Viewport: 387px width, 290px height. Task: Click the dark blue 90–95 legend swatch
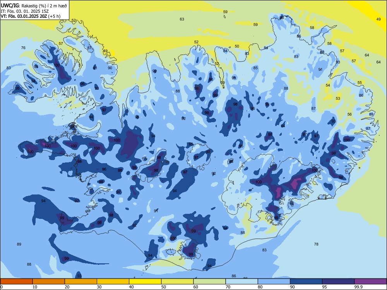coord(306,281)
